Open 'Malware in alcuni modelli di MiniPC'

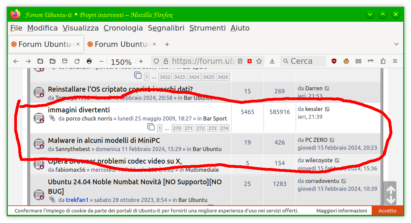104,141
